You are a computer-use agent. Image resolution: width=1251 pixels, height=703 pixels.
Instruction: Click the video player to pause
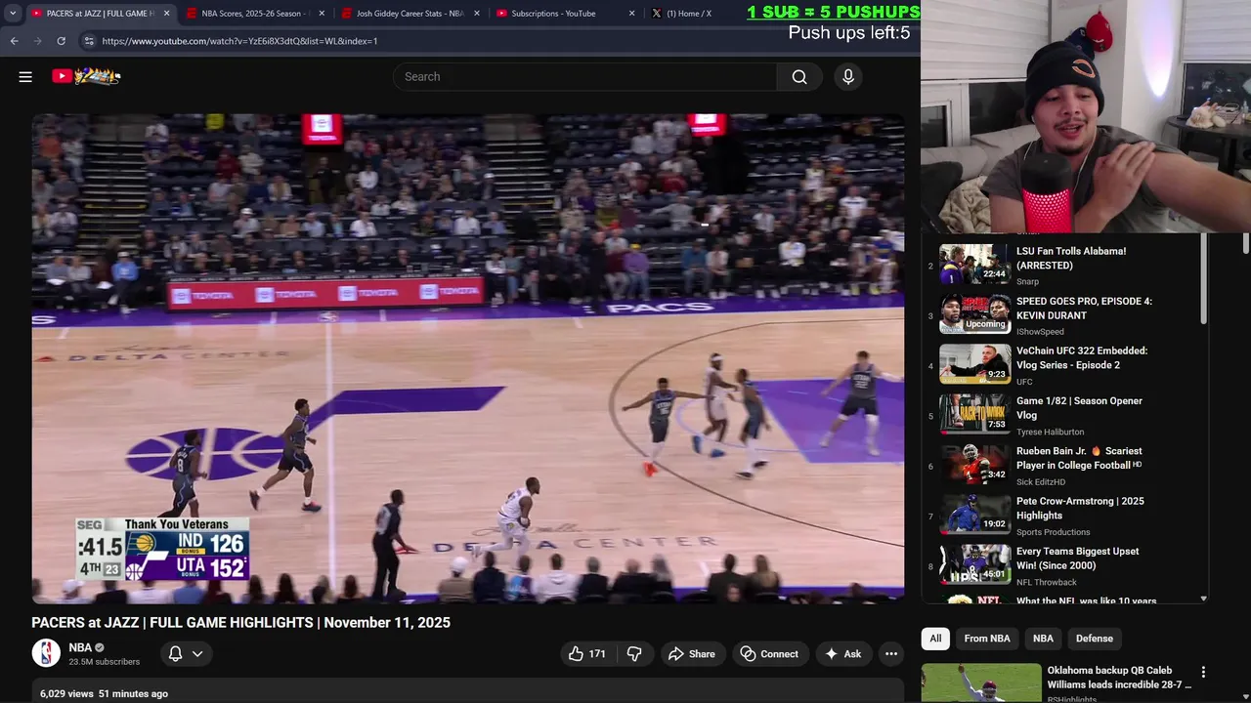click(x=467, y=358)
